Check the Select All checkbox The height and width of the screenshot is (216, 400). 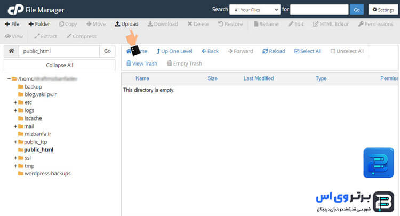coord(297,51)
